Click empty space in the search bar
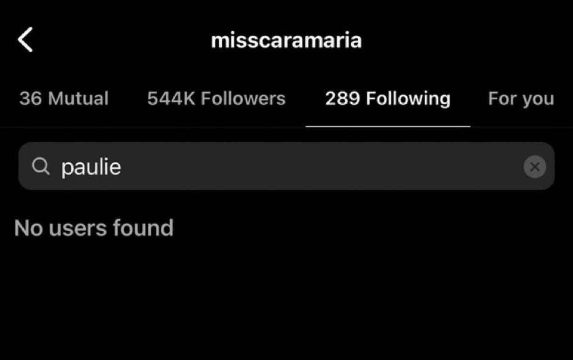The image size is (573, 360). (321, 166)
